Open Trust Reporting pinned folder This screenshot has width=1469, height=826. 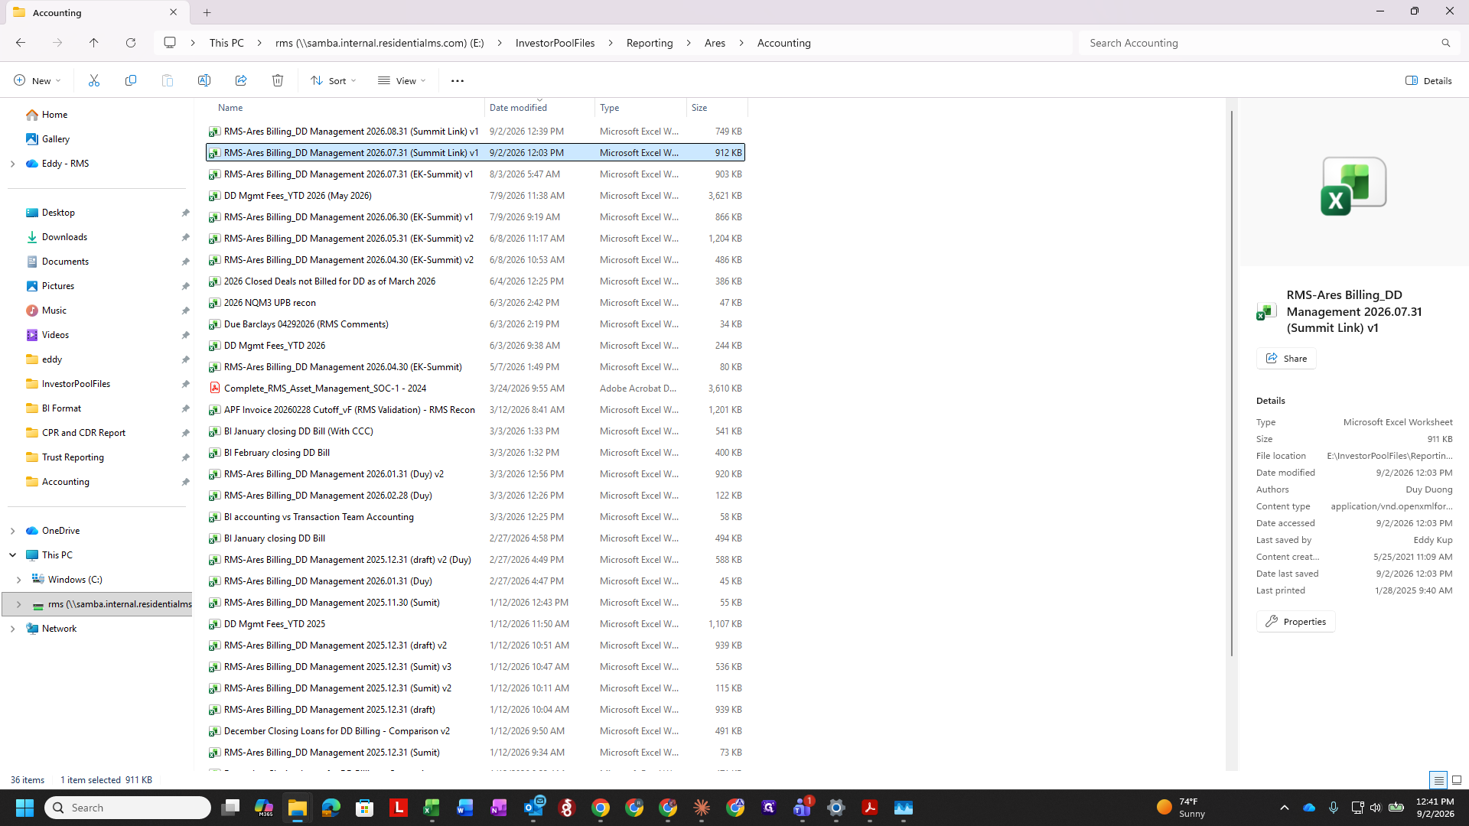click(x=73, y=457)
